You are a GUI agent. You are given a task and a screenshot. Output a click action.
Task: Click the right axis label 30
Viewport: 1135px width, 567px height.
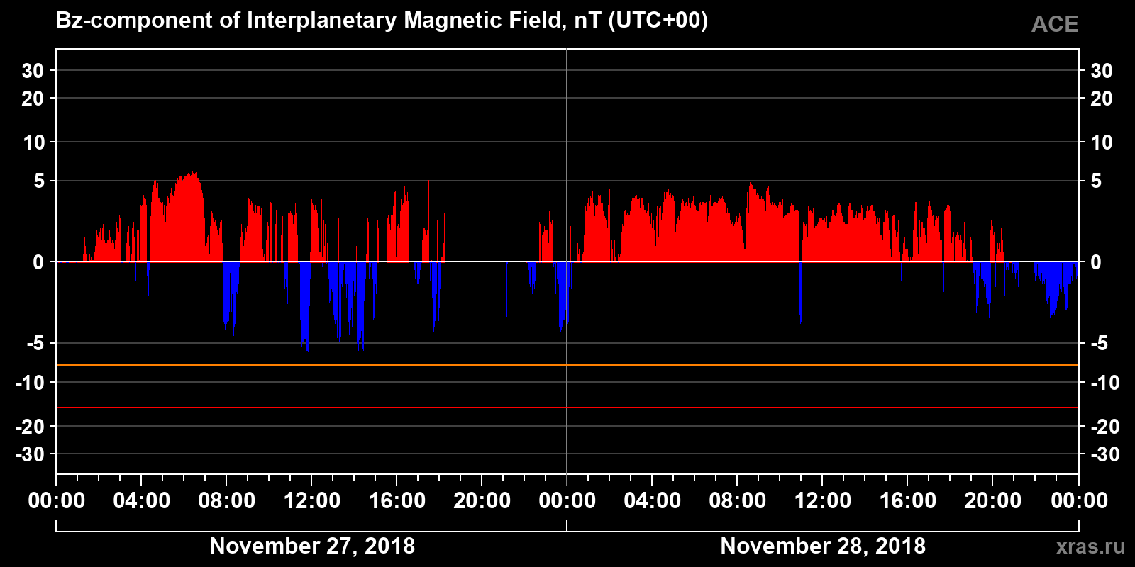1102,71
